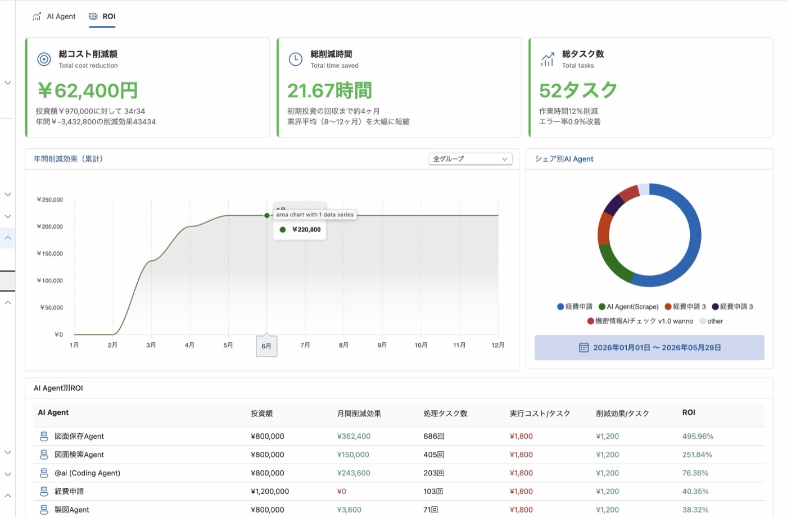Click the 実行コスト/タスク column header
The width and height of the screenshot is (787, 517).
(x=540, y=413)
